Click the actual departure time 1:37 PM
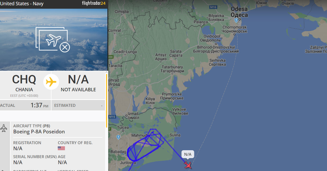 40,105
